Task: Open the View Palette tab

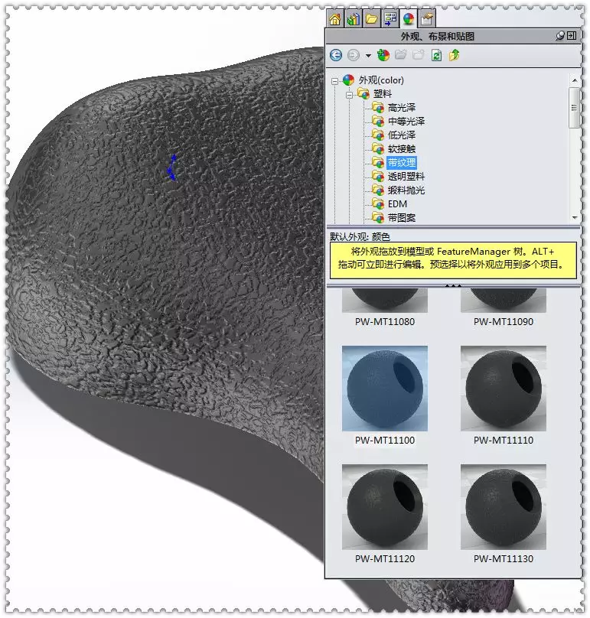Action: tap(390, 18)
